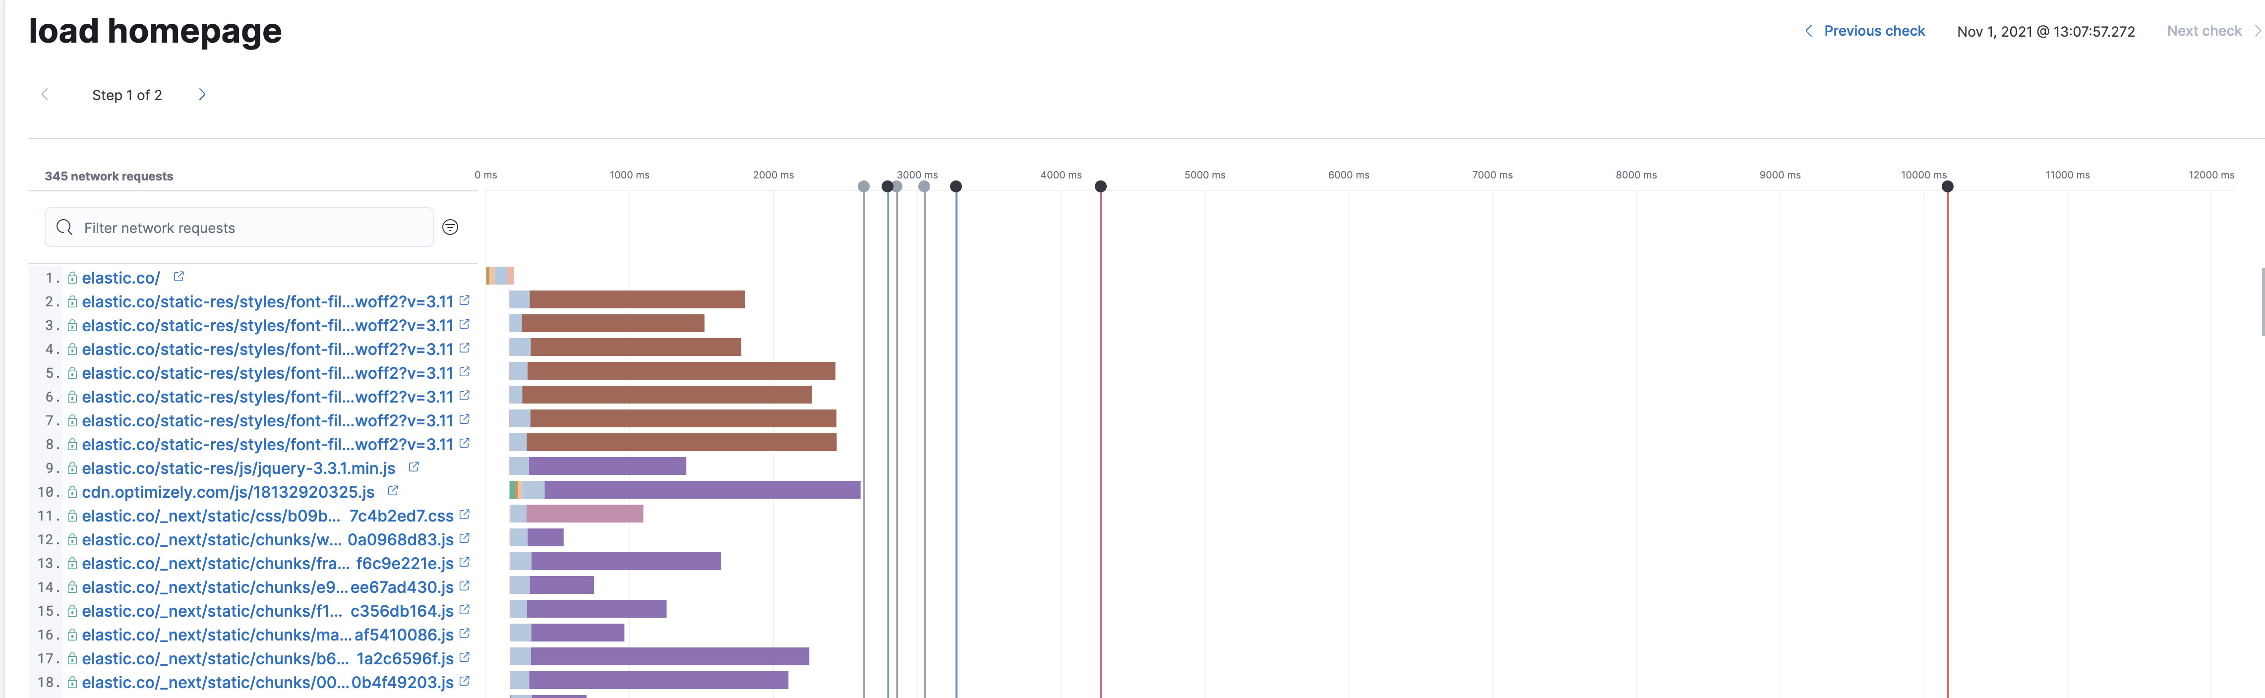This screenshot has height=698, width=2265.
Task: Open external link icon for row 8 font file
Action: 464,442
